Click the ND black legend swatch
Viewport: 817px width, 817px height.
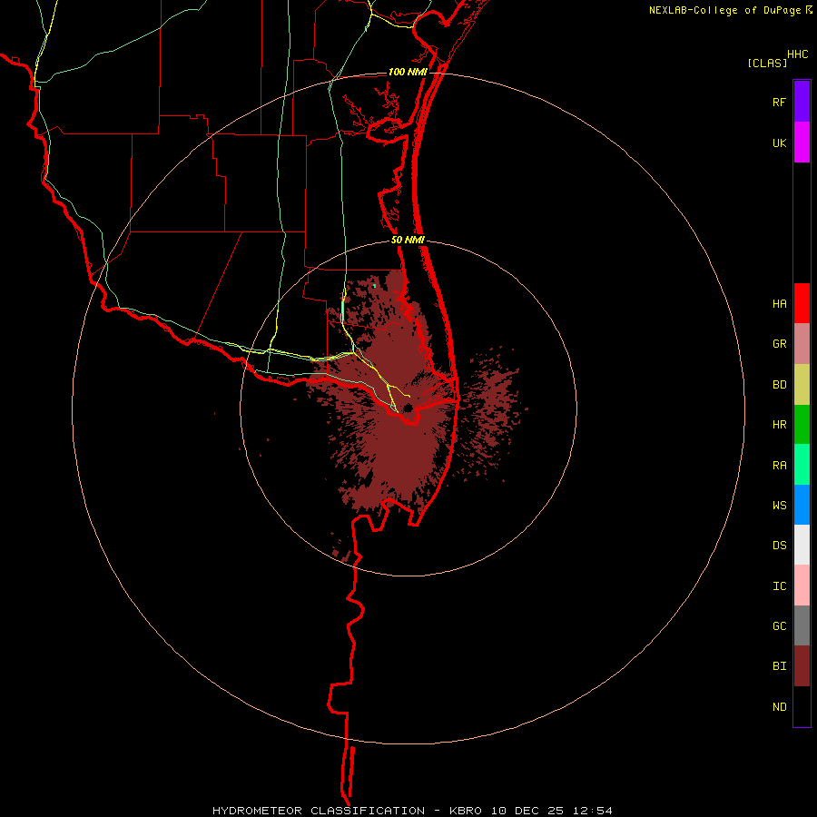[802, 706]
